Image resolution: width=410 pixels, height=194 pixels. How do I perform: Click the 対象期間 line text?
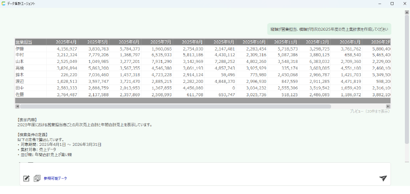pos(59,145)
